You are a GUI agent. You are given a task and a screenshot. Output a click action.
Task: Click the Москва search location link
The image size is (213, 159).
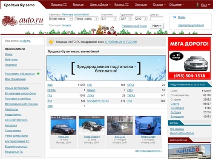(67, 25)
